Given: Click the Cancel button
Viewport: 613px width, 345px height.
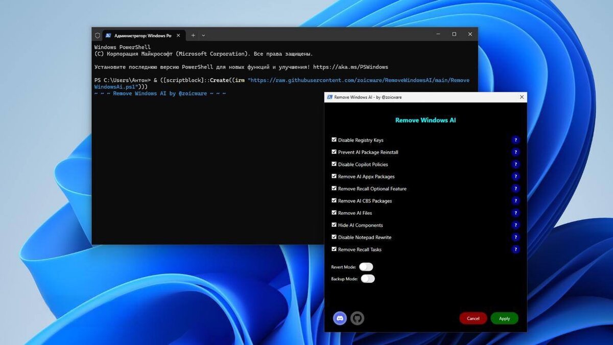Looking at the screenshot, I should click(473, 318).
